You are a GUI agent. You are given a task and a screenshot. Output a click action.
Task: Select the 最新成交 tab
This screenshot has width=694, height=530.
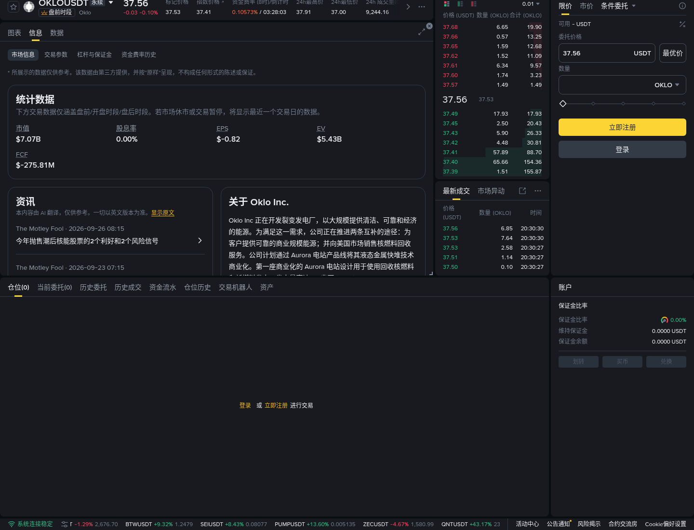456,191
